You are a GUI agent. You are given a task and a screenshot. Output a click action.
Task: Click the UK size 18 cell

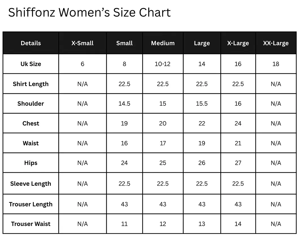tap(276, 64)
